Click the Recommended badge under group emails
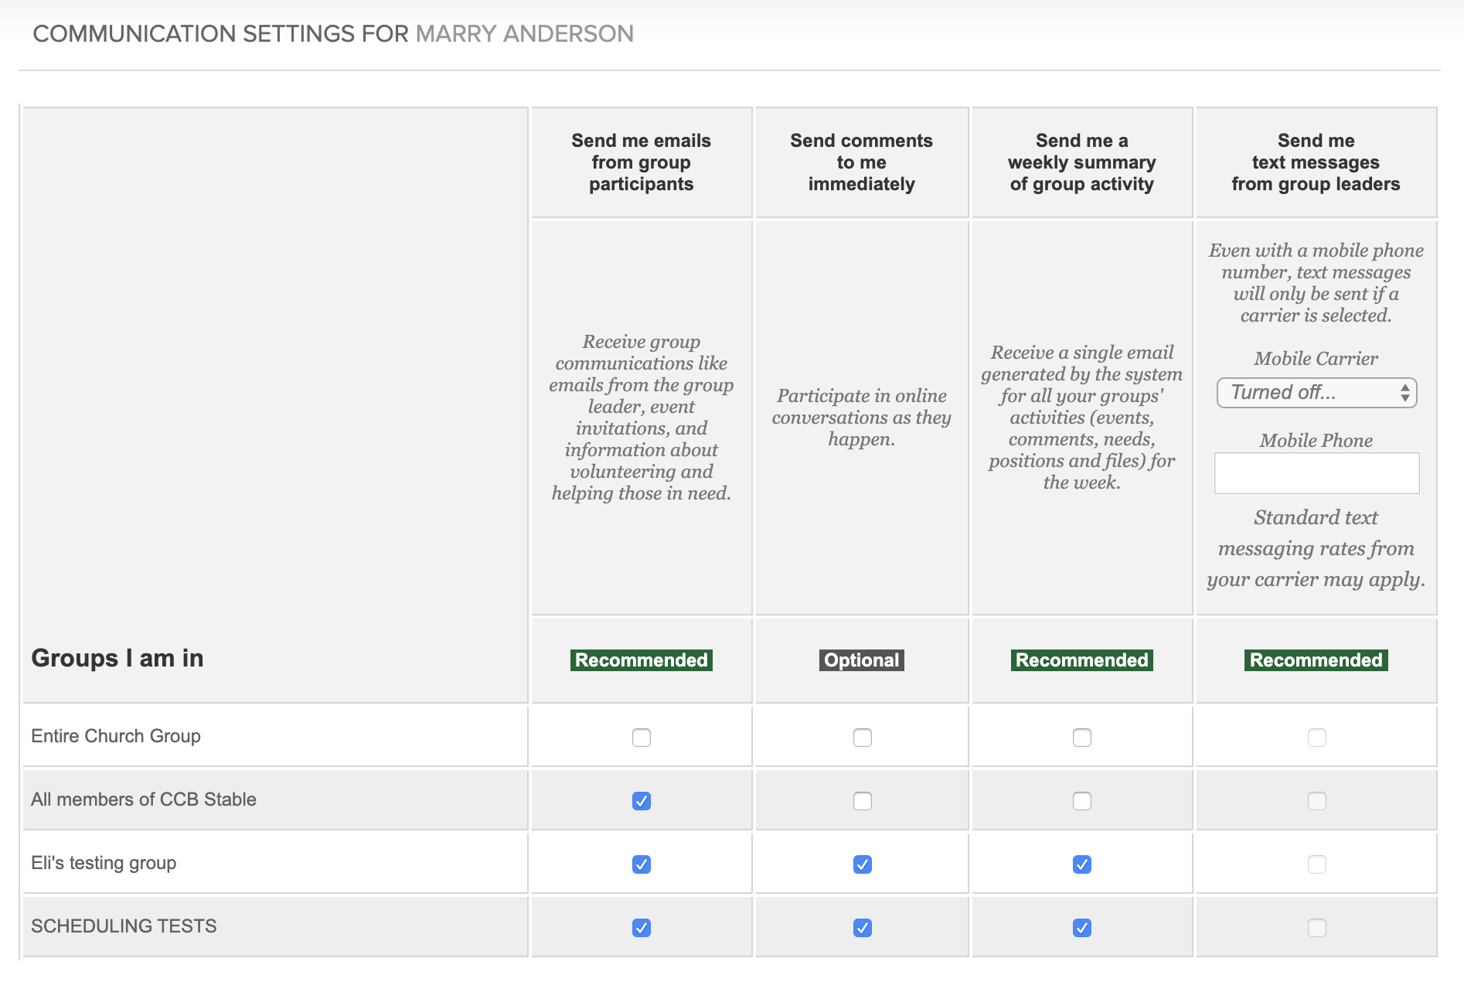Viewport: 1464px width, 982px height. (x=641, y=660)
